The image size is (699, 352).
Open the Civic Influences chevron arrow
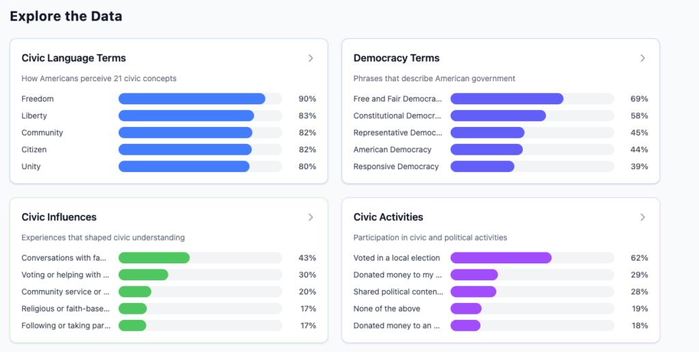(311, 217)
